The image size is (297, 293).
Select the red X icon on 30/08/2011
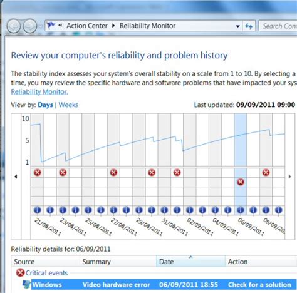click(152, 173)
